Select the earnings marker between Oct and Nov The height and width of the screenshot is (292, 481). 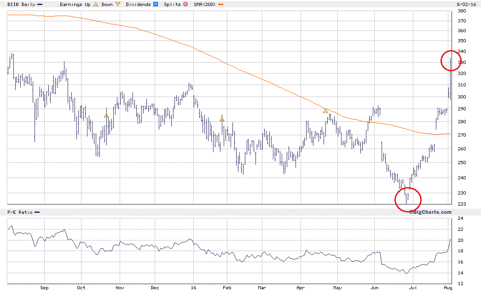(x=106, y=116)
